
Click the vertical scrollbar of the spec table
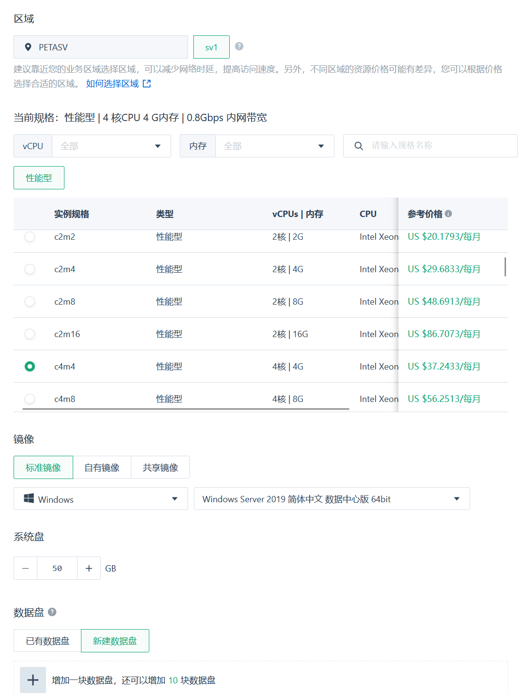[505, 267]
